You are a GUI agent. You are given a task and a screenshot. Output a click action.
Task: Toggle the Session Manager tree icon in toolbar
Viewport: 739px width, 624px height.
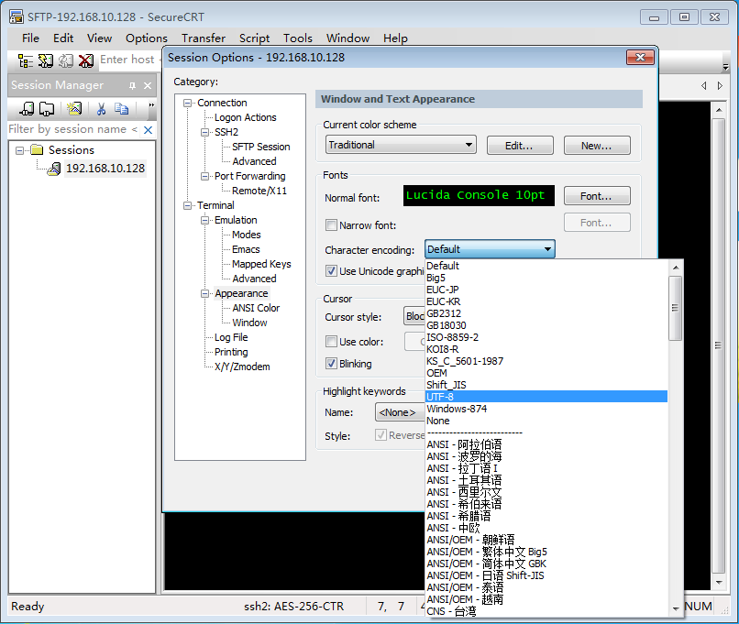(25, 60)
